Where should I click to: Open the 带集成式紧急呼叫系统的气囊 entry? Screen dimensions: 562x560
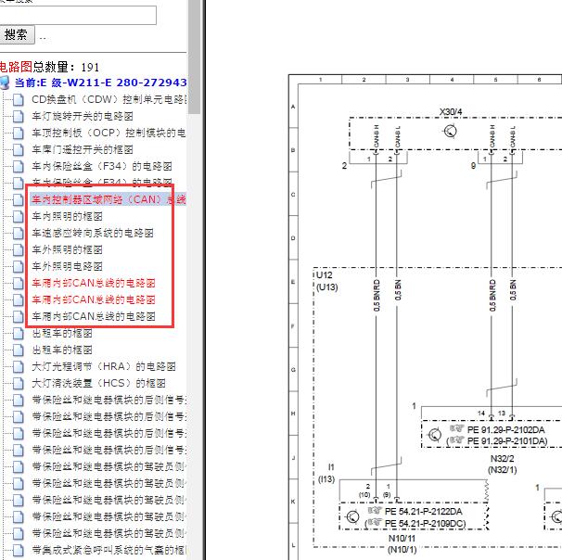tap(109, 550)
